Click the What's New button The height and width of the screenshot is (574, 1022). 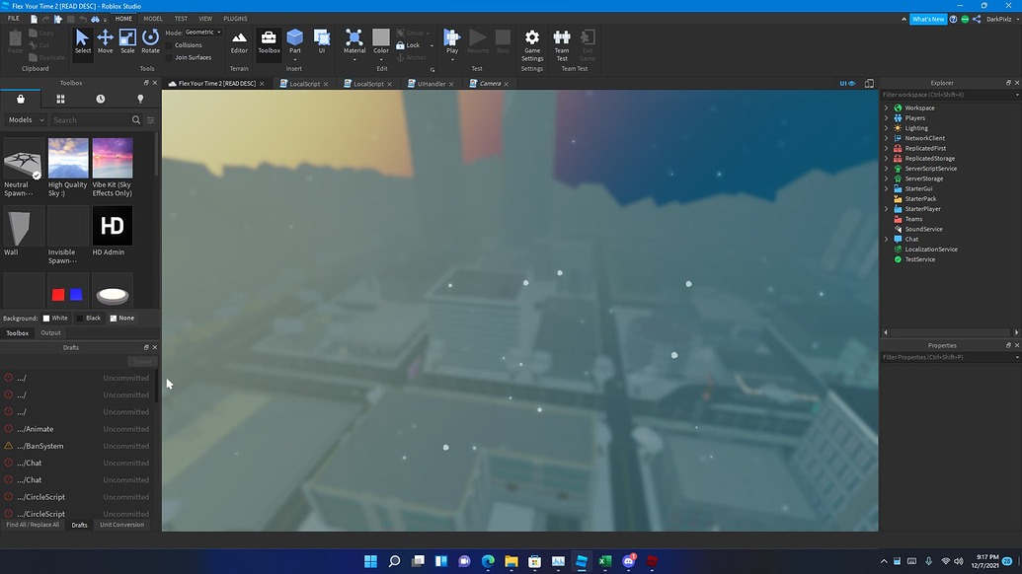[928, 18]
